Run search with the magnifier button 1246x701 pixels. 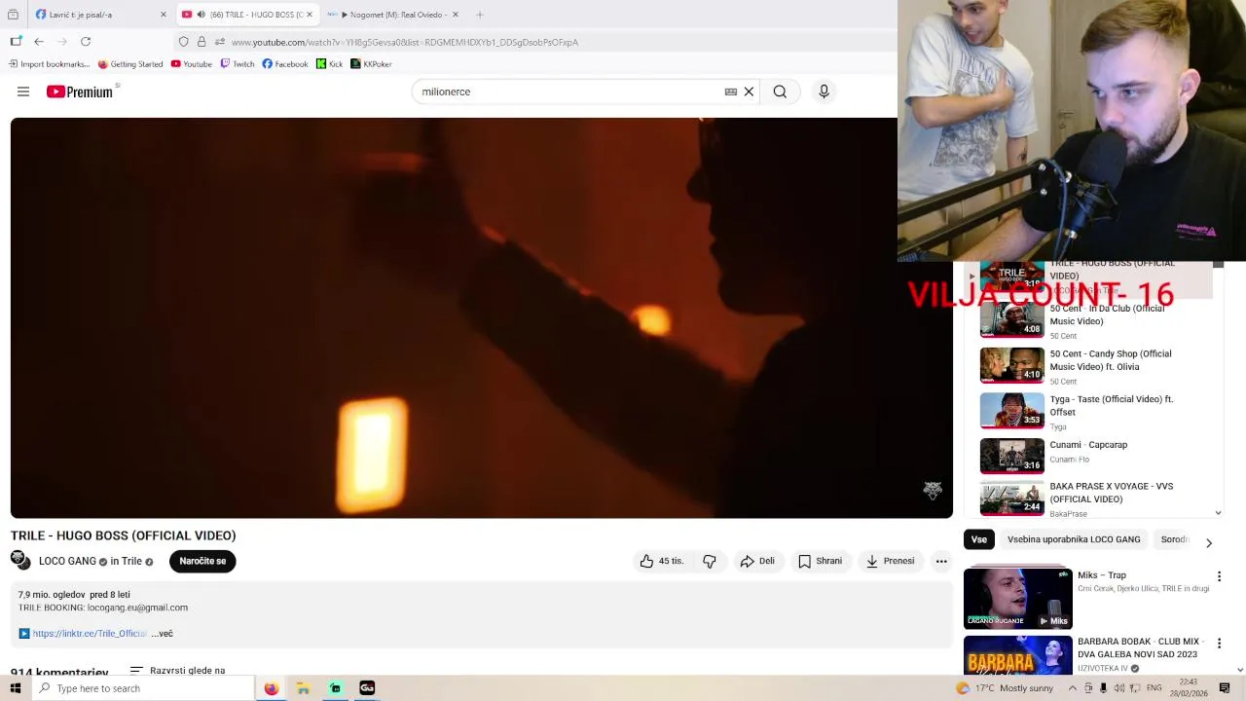click(x=780, y=92)
